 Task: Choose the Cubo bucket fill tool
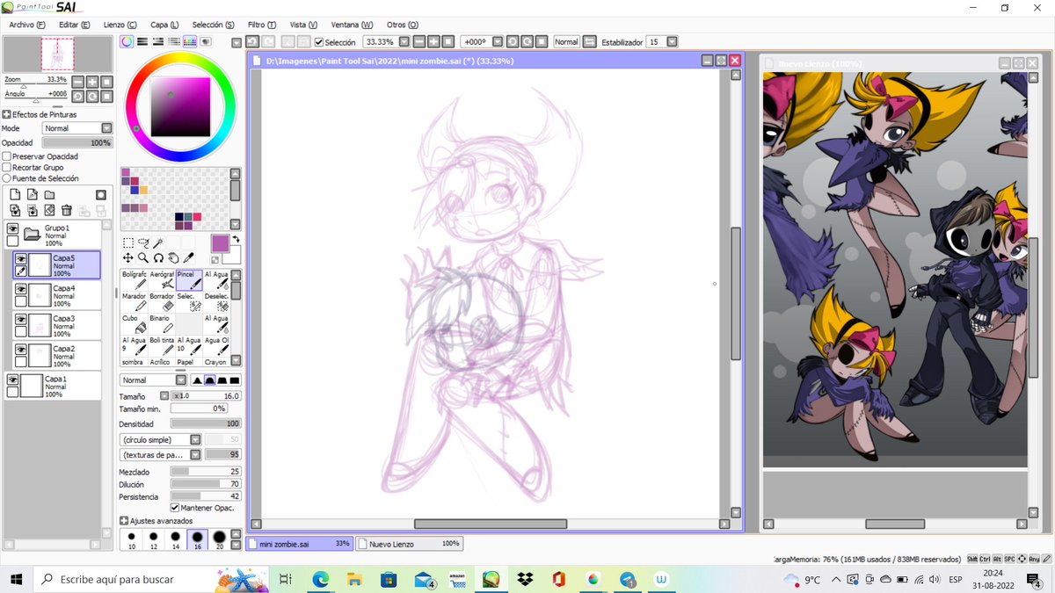point(135,323)
